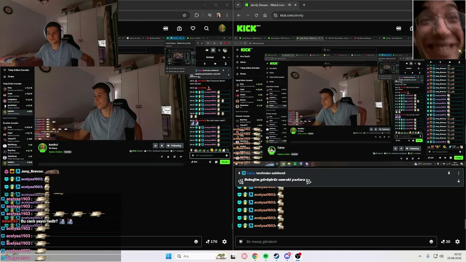Image resolution: width=466 pixels, height=262 pixels.
Task: Click 'Bu canlı yayın nedir?' chat message
Action: point(39,221)
